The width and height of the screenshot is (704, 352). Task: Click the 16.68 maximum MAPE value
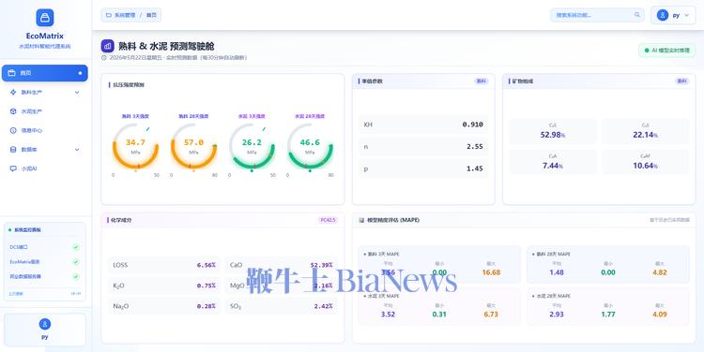click(x=491, y=272)
